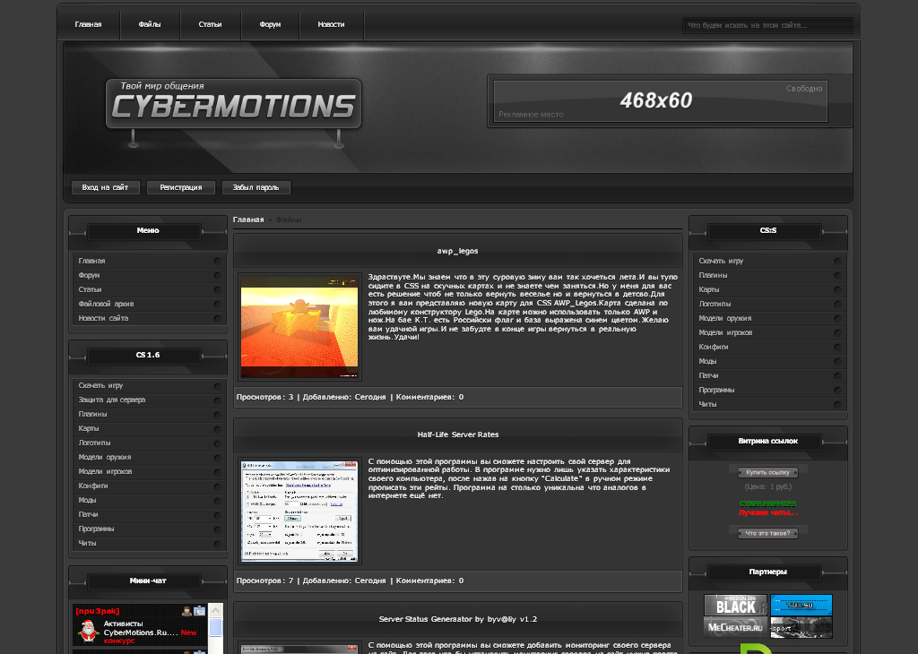
Task: Select Главная in the left Меню block
Action: [148, 261]
